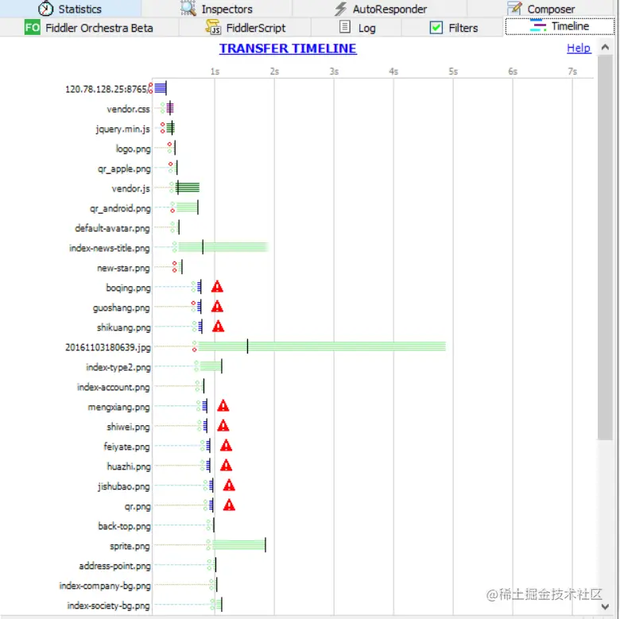Open the AutoResponder tab

pos(380,9)
